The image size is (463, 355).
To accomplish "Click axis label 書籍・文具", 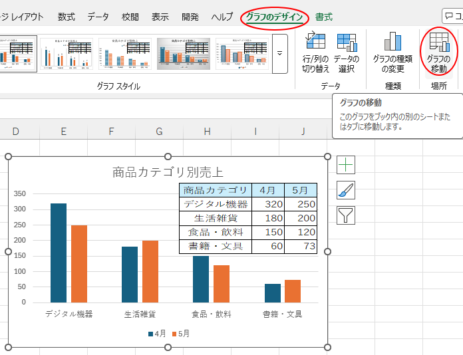I will [x=283, y=314].
